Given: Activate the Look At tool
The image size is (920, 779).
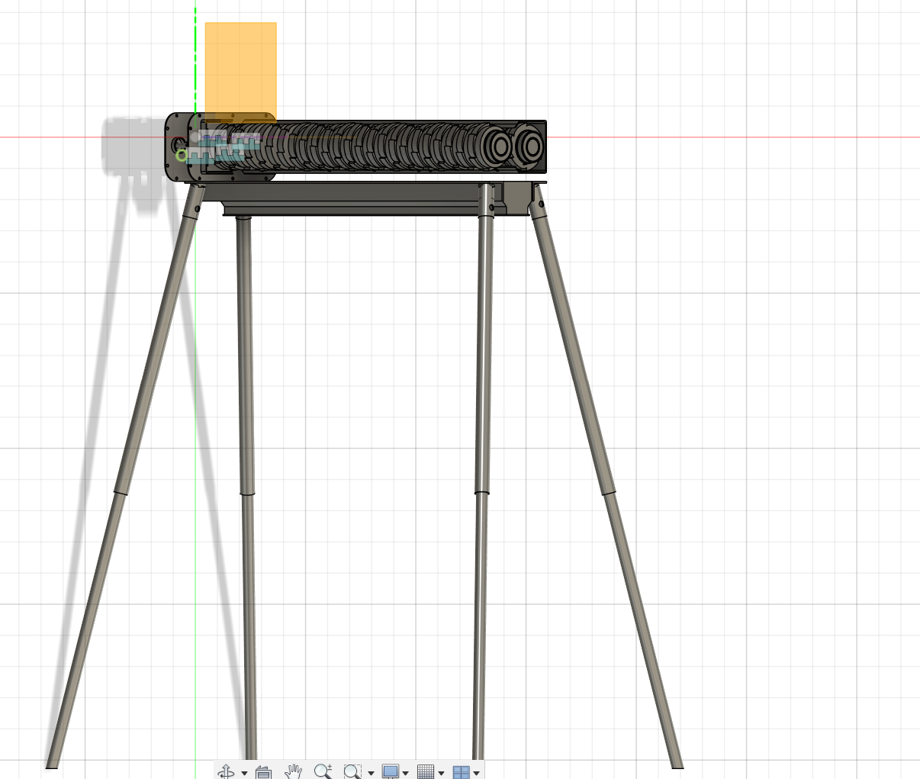Looking at the screenshot, I should click(263, 772).
